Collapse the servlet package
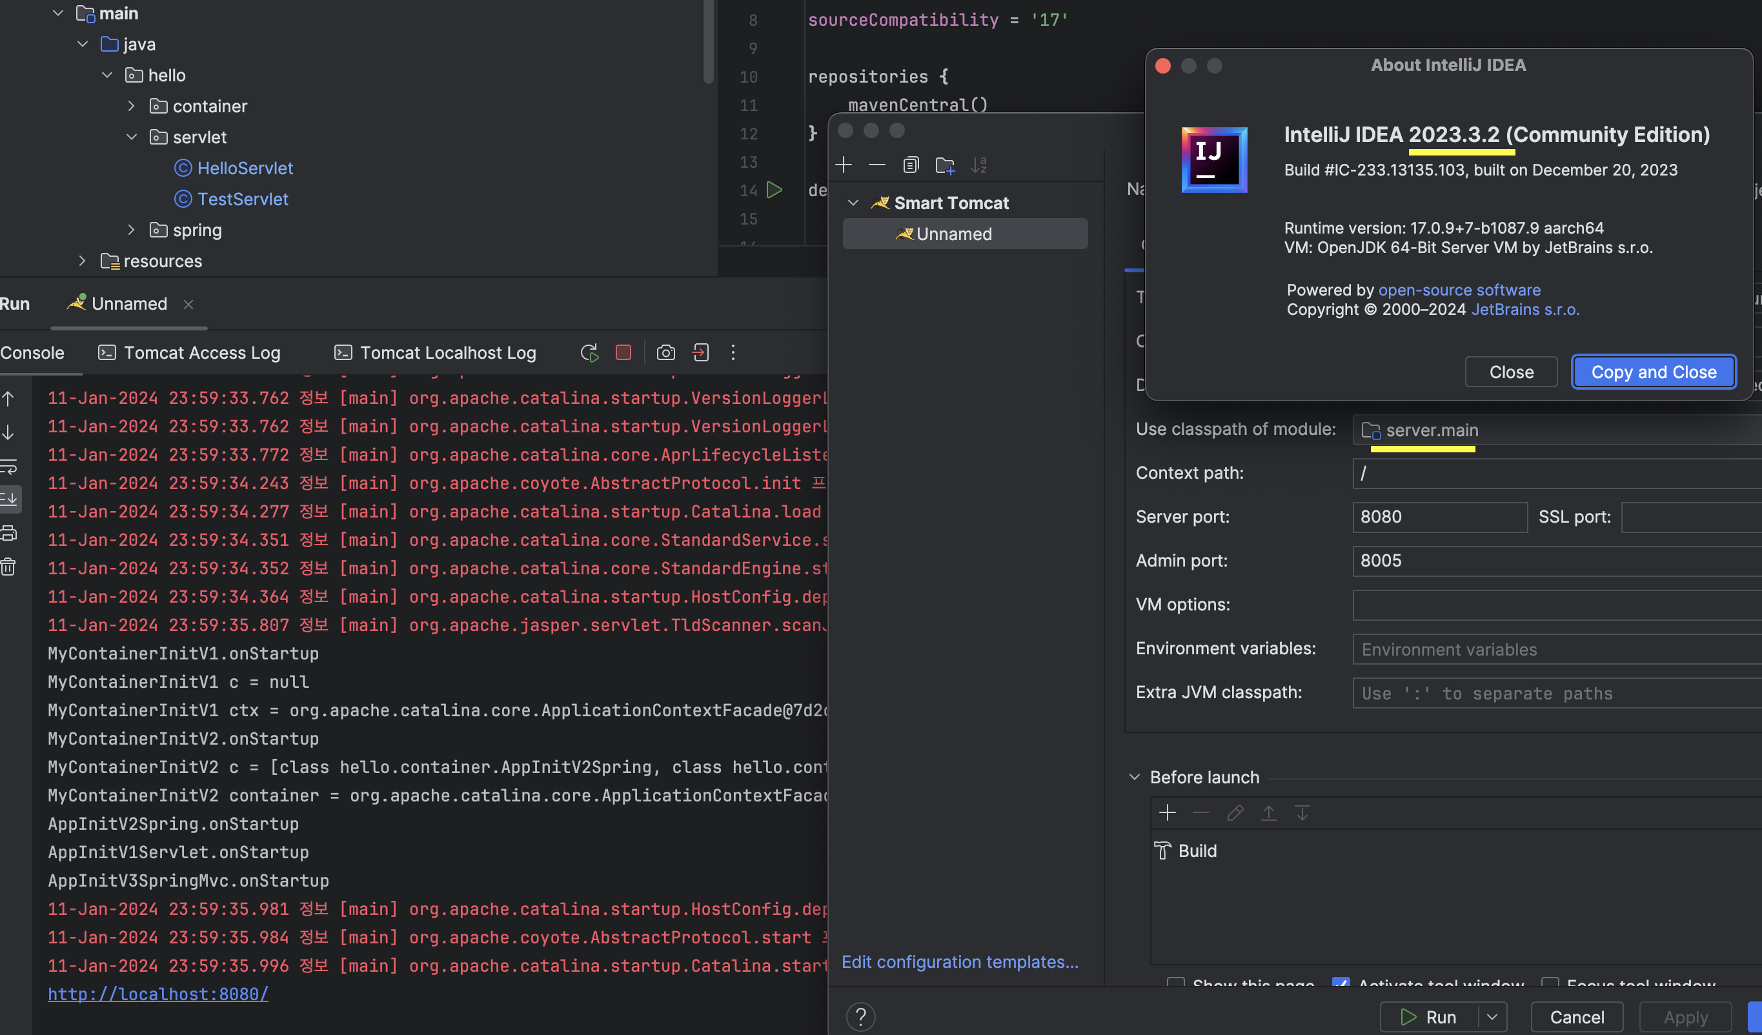The height and width of the screenshot is (1035, 1762). click(132, 137)
